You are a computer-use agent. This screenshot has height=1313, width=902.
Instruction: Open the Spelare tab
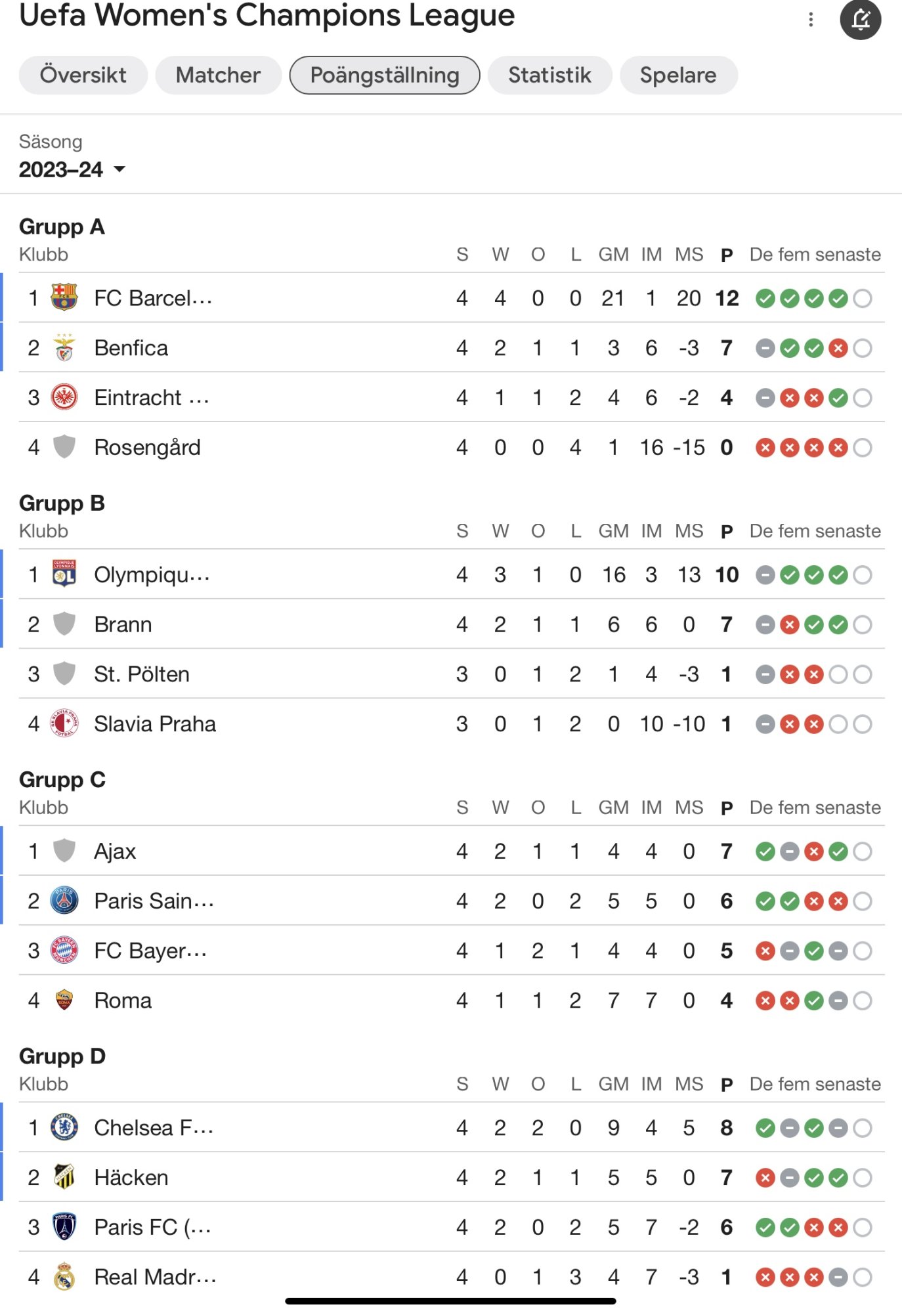(x=679, y=75)
